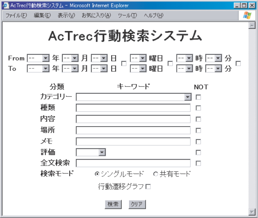Expand the From 年 year dropdown

38,58
